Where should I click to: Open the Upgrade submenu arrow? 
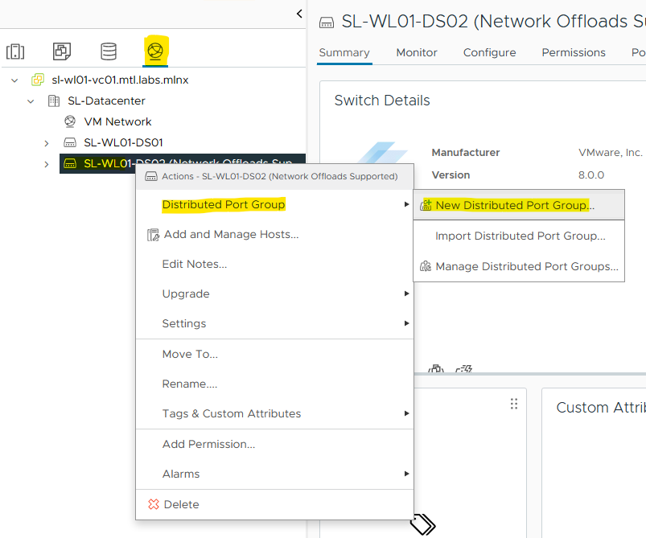(x=406, y=294)
